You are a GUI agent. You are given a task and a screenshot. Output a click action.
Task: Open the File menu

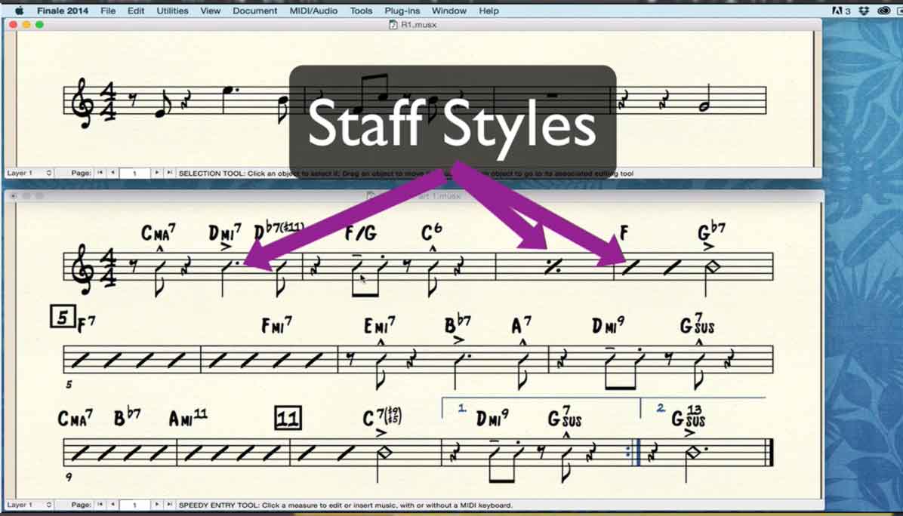(x=108, y=11)
